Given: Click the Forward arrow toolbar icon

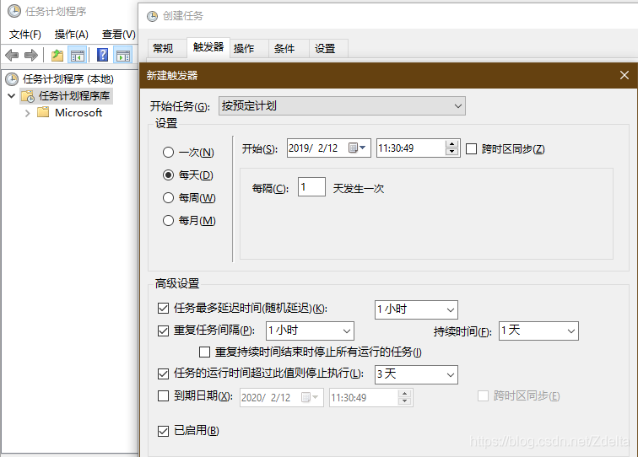Looking at the screenshot, I should click(x=31, y=55).
